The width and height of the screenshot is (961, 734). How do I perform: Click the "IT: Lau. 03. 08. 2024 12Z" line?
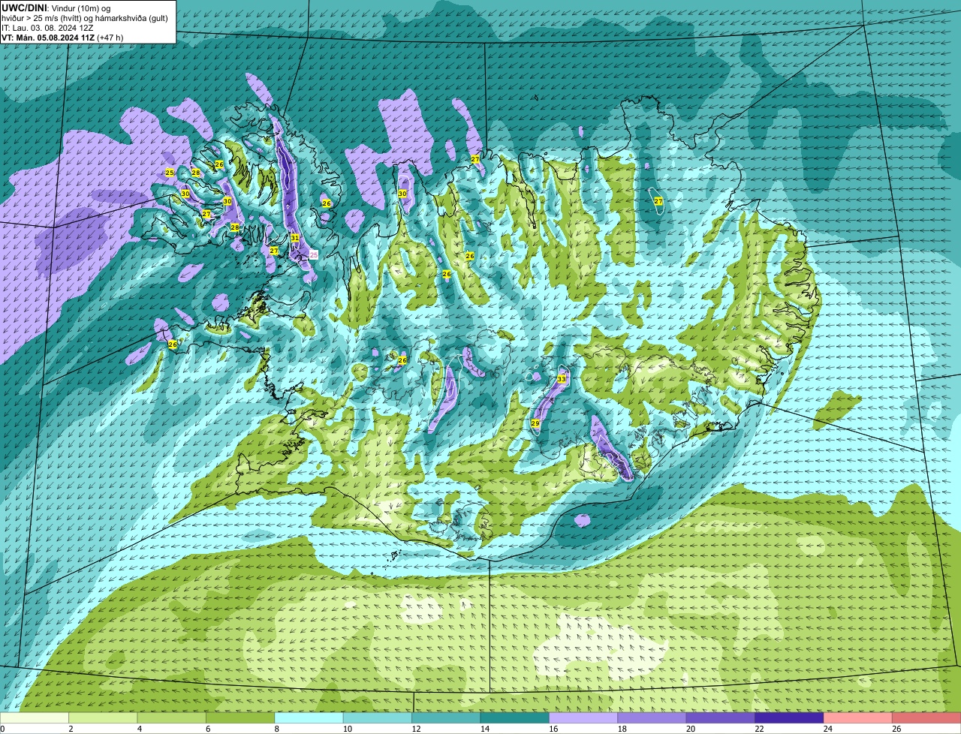47,27
